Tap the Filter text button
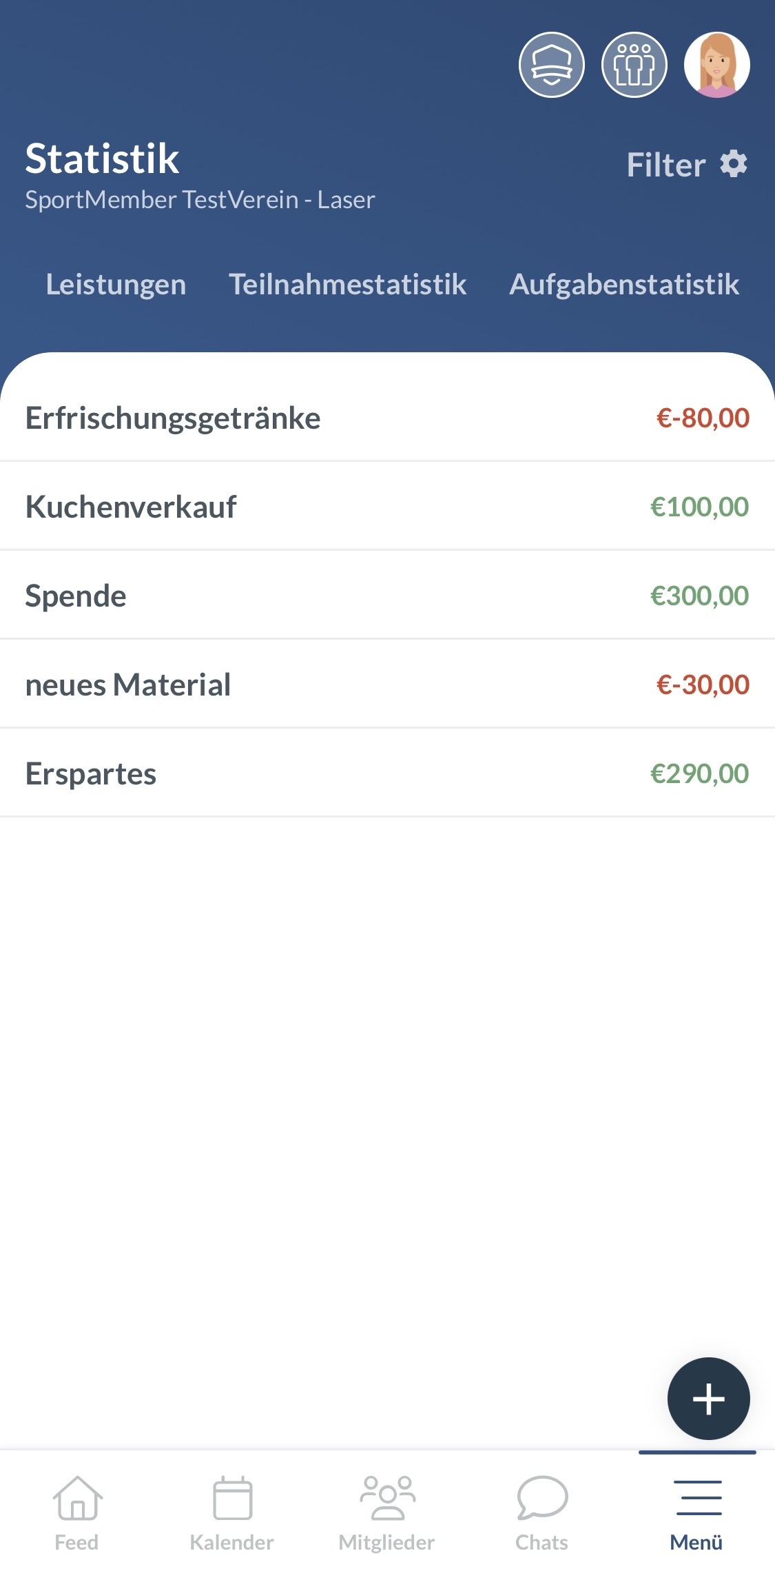The image size is (775, 1571). 665,165
